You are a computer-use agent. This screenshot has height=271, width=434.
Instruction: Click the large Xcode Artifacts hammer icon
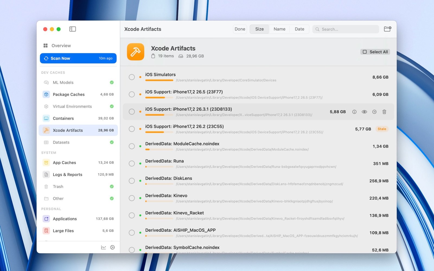[136, 52]
